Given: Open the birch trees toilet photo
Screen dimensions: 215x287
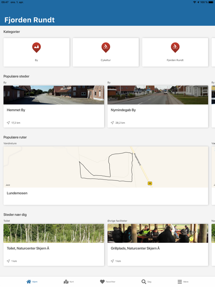Looking at the screenshot, I should [x=54, y=233].
